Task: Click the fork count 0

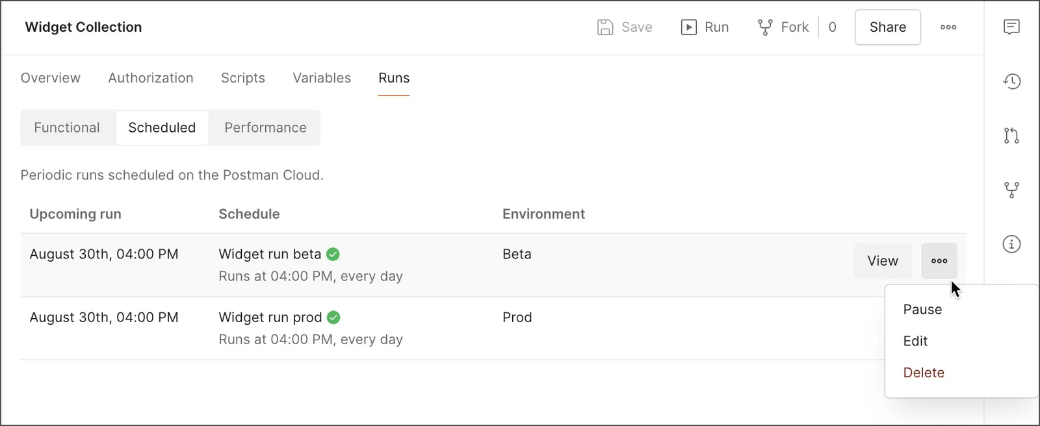Action: pyautogui.click(x=832, y=27)
